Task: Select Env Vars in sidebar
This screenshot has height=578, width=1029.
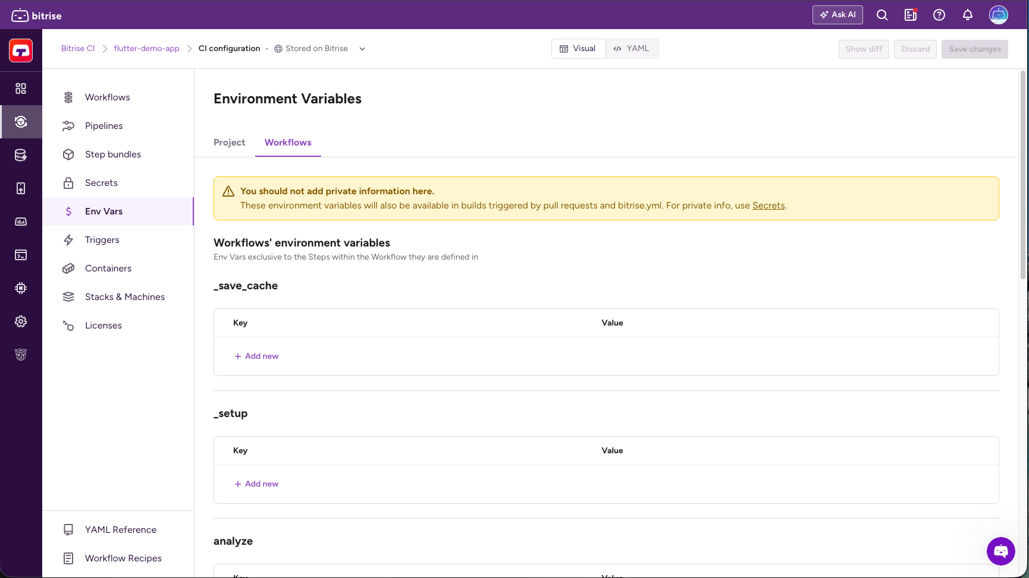Action: click(x=119, y=211)
